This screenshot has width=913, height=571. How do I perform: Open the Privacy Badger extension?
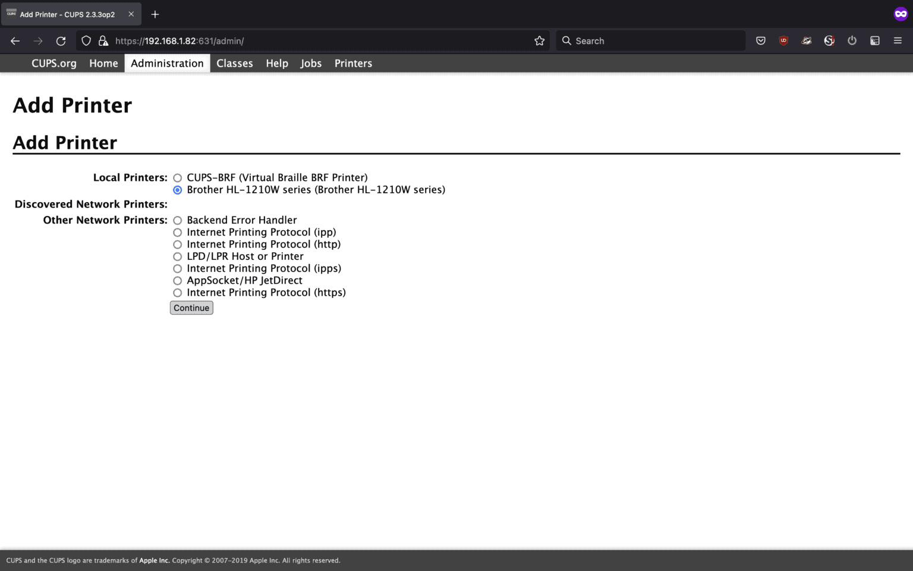[x=806, y=41]
